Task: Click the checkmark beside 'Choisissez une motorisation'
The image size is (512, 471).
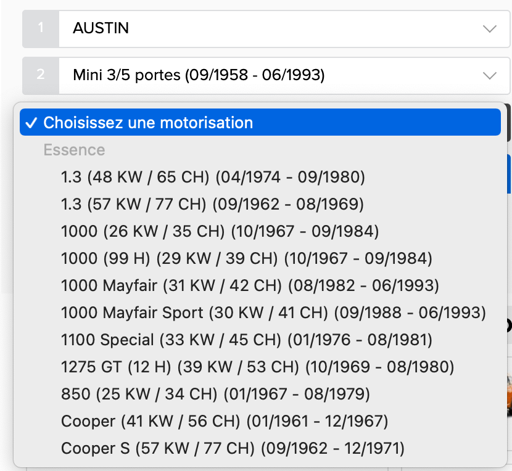Action: point(30,123)
